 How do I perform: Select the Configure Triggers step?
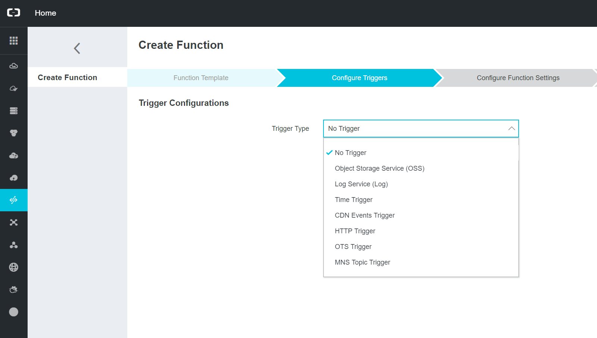pos(359,78)
